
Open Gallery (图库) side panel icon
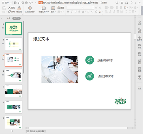pyautogui.click(x=139, y=69)
